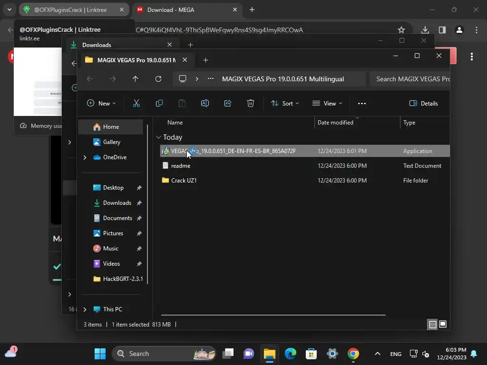The image size is (487, 365).
Task: Open a new Chrome tab
Action: coord(252,10)
